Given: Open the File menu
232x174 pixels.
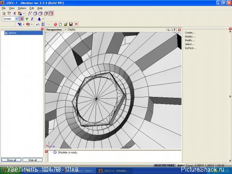Looking at the screenshot, I should coord(4,8).
